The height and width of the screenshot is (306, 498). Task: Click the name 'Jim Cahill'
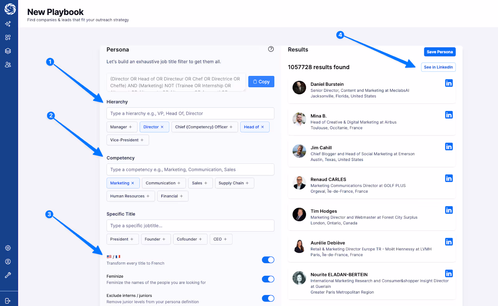pos(321,148)
